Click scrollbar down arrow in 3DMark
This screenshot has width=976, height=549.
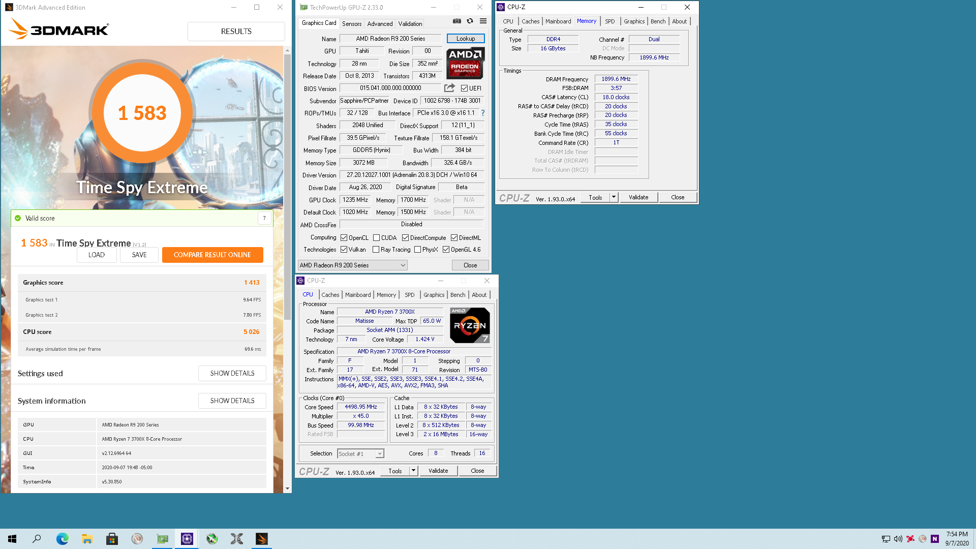pos(287,489)
